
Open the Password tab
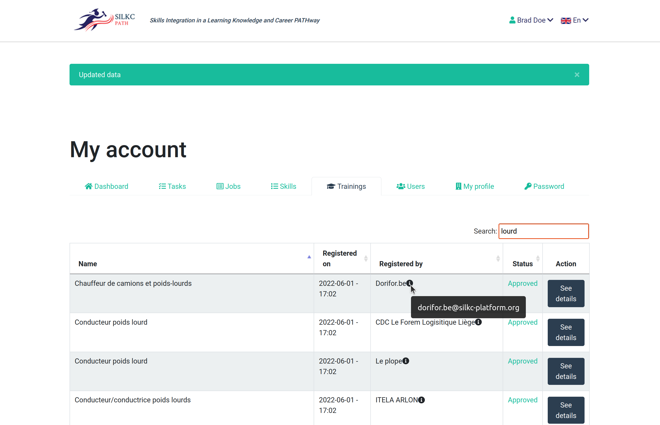pos(544,186)
